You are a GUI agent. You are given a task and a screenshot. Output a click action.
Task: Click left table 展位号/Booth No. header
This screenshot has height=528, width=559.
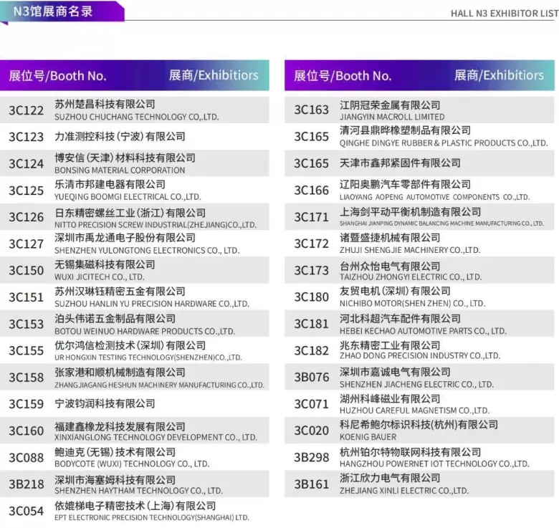58,75
